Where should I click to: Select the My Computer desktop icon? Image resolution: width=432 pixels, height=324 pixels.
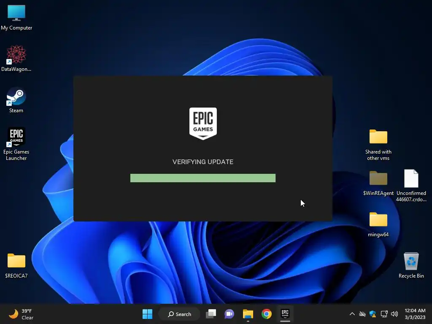coord(16,18)
